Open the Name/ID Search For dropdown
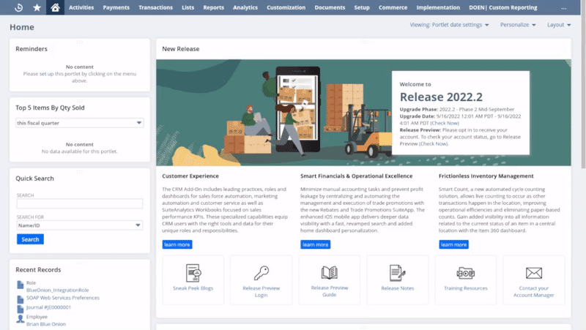This screenshot has height=330, width=586. (80, 225)
